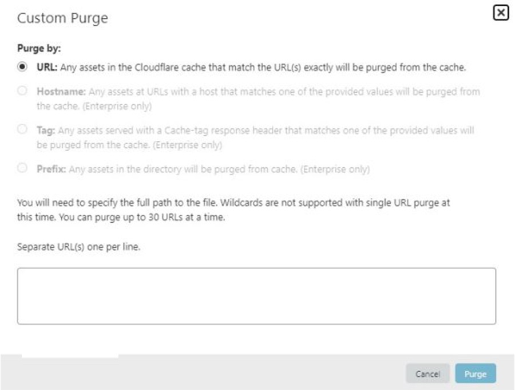This screenshot has height=390, width=515.
Task: Click the "assets in the directory" description
Action: (229, 170)
